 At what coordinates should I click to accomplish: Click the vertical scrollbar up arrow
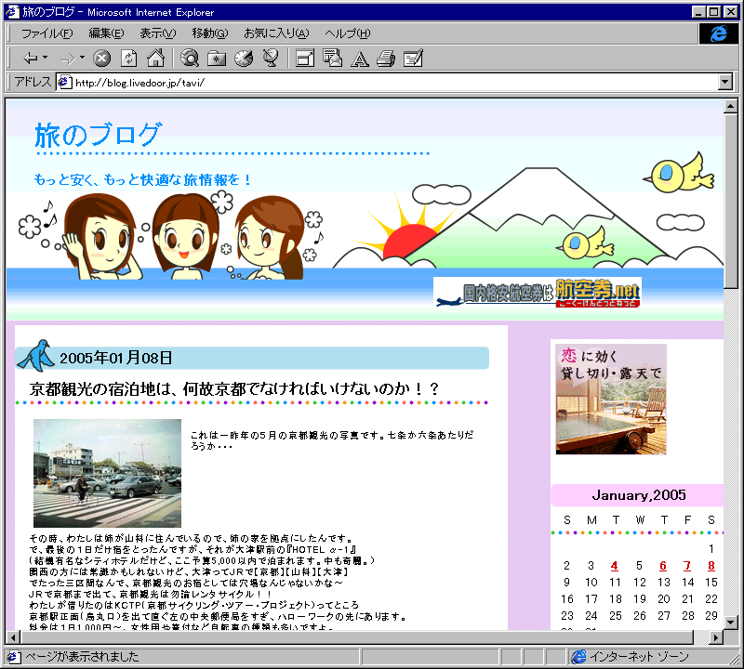731,105
